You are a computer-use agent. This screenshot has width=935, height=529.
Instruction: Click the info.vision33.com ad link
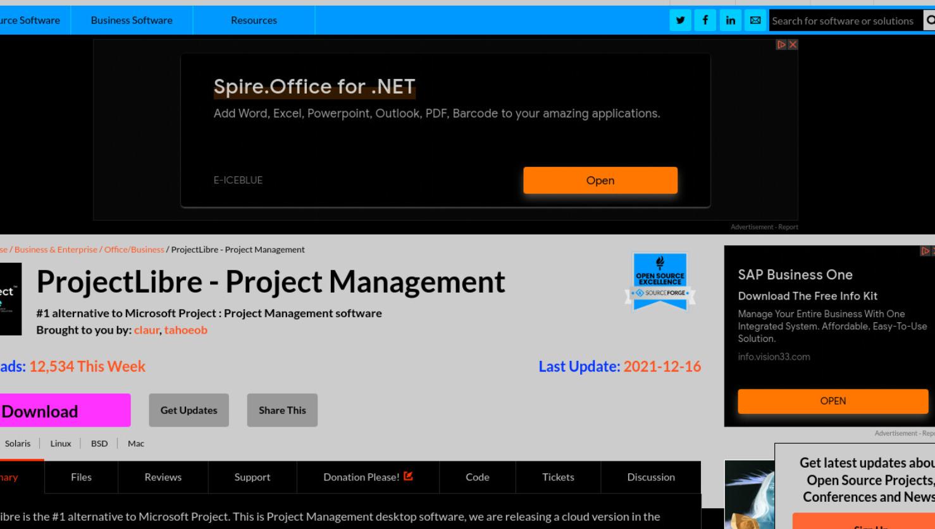774,356
